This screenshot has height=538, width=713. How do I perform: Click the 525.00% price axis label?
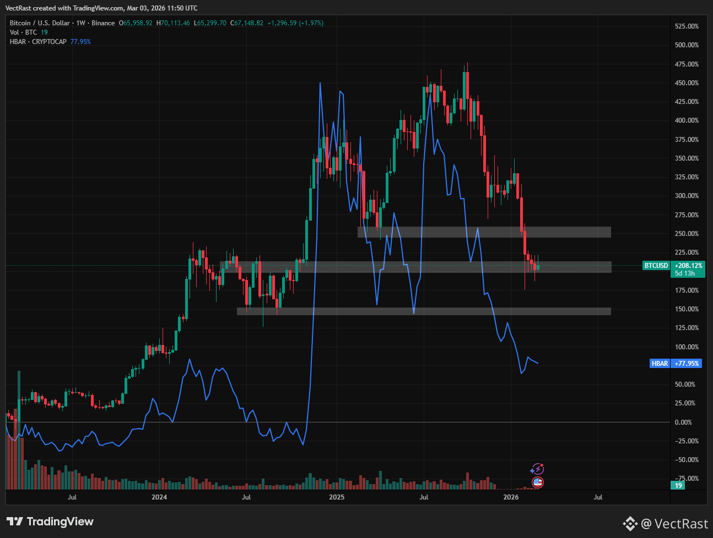(x=687, y=26)
